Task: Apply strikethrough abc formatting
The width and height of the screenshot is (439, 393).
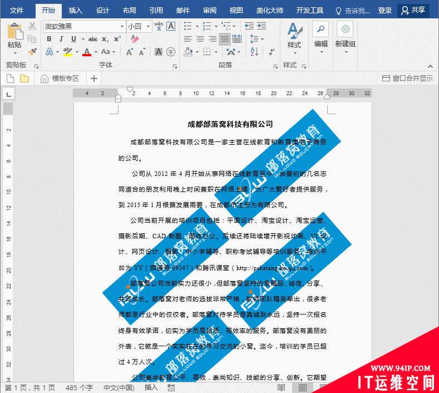Action: click(93, 39)
